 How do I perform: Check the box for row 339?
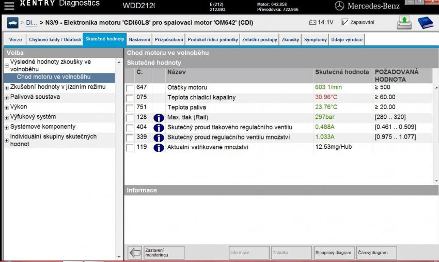(129, 137)
